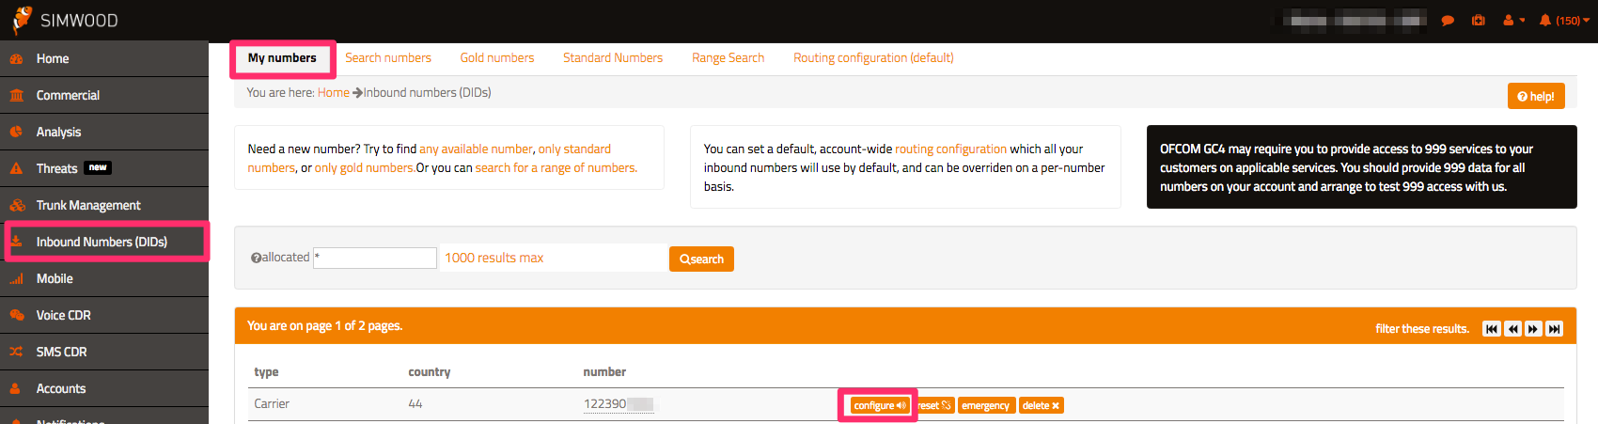The height and width of the screenshot is (424, 1598).
Task: Open Voice CDR in the sidebar
Action: coord(104,315)
